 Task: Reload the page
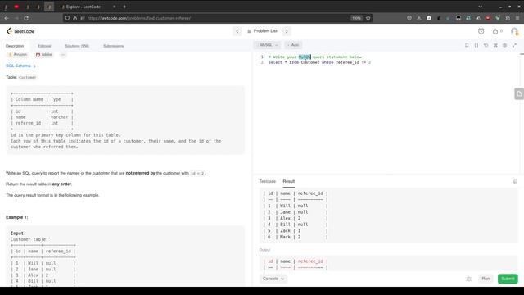pos(26,18)
